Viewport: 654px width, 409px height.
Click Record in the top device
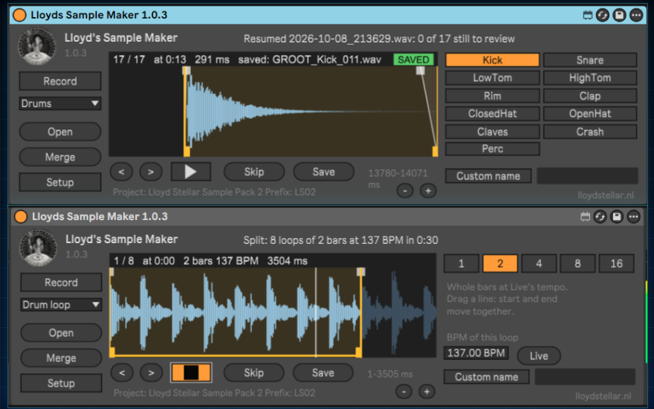(60, 81)
